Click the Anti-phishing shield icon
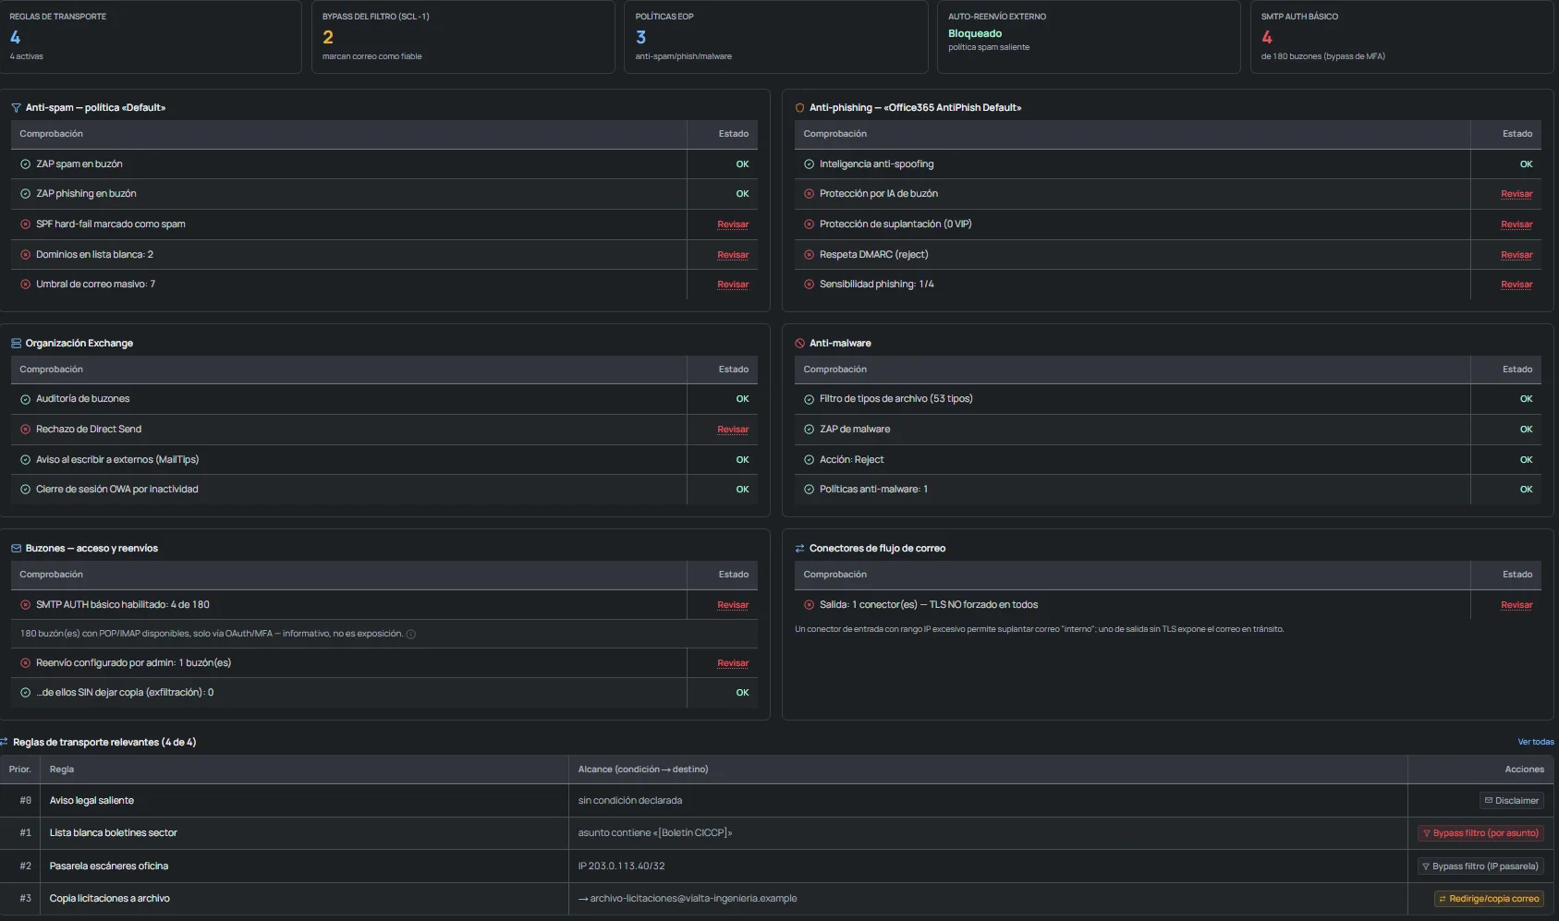The height and width of the screenshot is (921, 1559). (x=799, y=108)
